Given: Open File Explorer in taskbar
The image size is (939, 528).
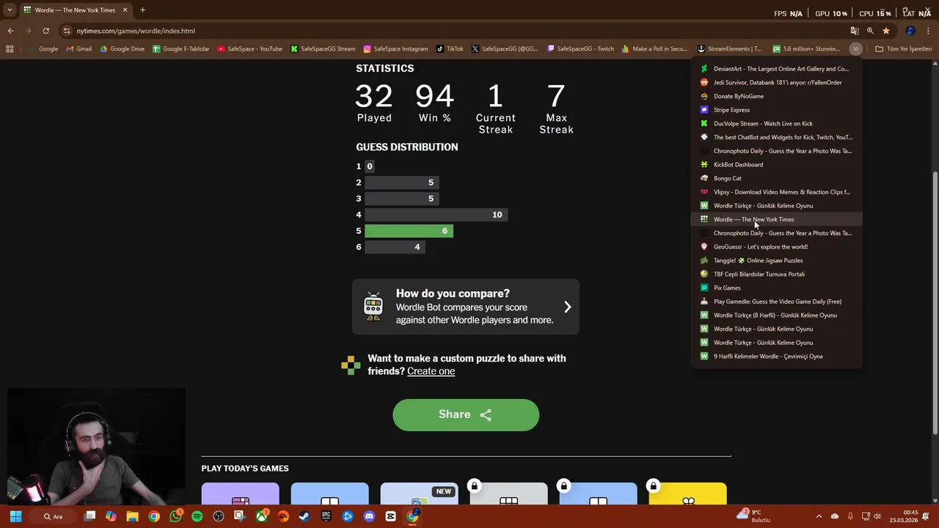Looking at the screenshot, I should click(132, 516).
